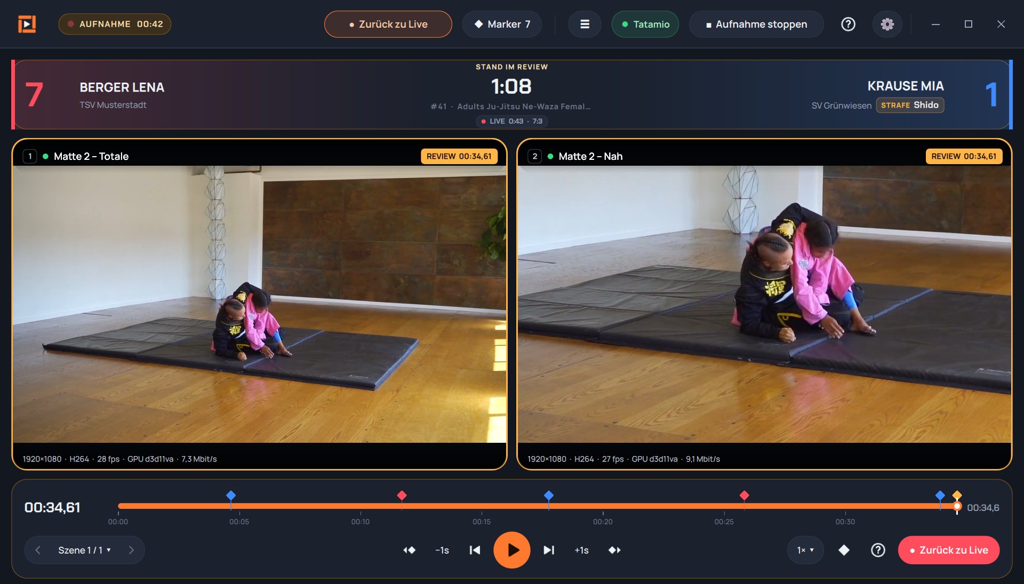Click BERGER LENA fighter name
This screenshot has width=1024, height=584.
[x=122, y=87]
